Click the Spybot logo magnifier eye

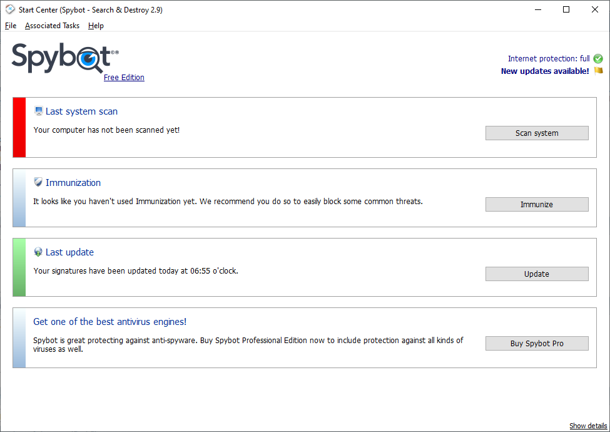(89, 59)
